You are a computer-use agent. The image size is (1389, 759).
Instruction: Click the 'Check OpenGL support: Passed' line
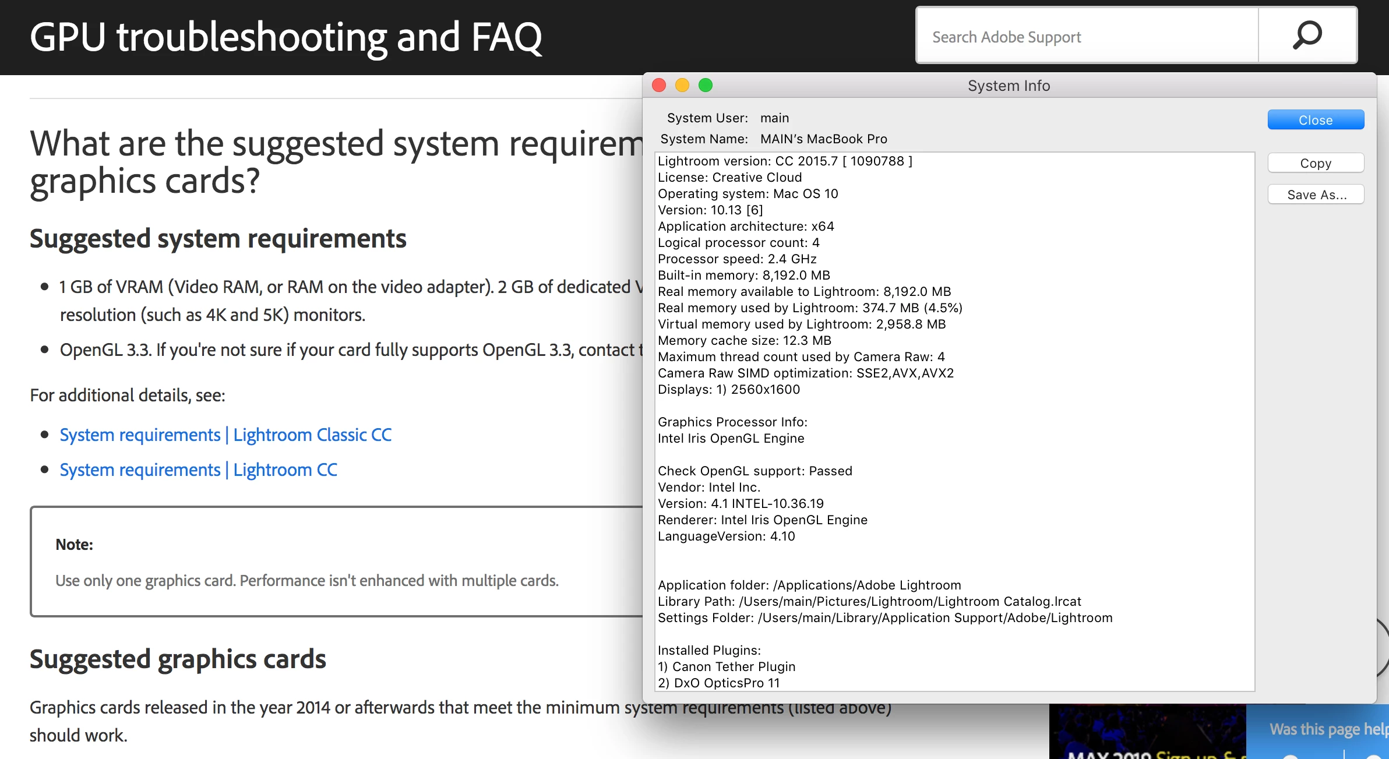coord(755,471)
